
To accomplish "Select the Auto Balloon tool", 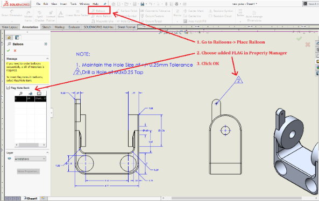I will click(102, 16).
